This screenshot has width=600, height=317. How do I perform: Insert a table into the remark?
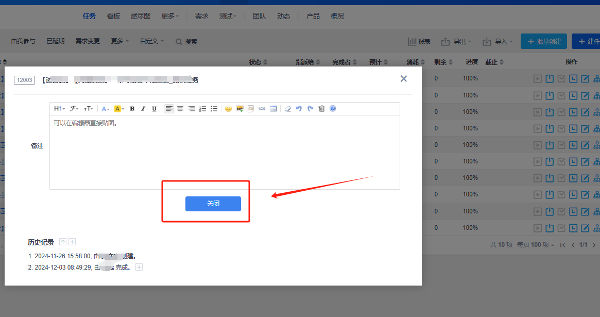click(273, 109)
